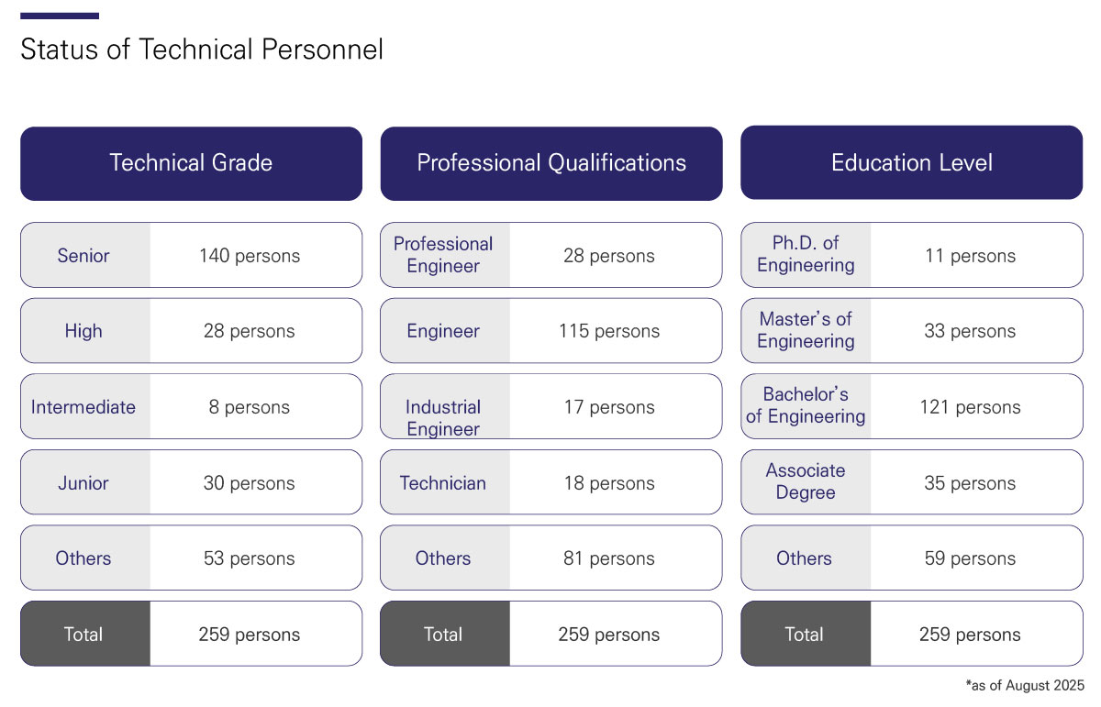Select the Ph.D. of Engineering label
1101x707 pixels.
click(x=806, y=254)
